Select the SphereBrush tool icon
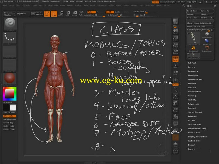Viewport: 219px width, 164px height. coord(207,35)
